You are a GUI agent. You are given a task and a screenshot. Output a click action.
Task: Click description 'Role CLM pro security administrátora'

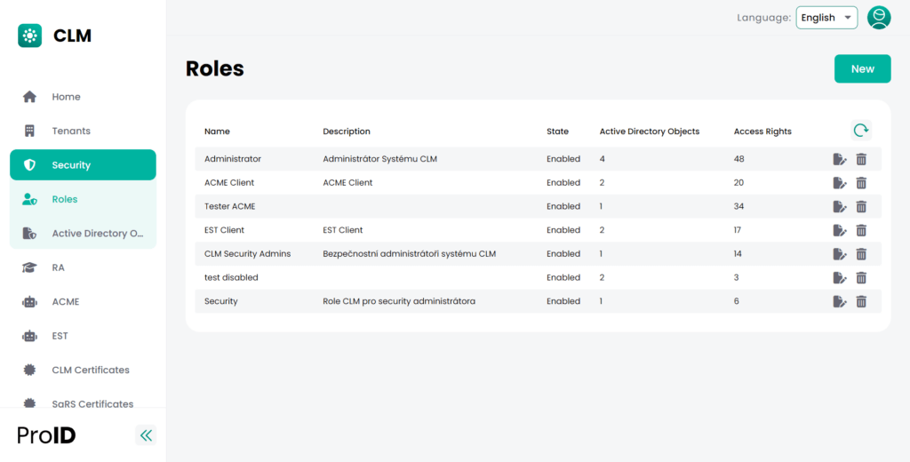point(399,301)
